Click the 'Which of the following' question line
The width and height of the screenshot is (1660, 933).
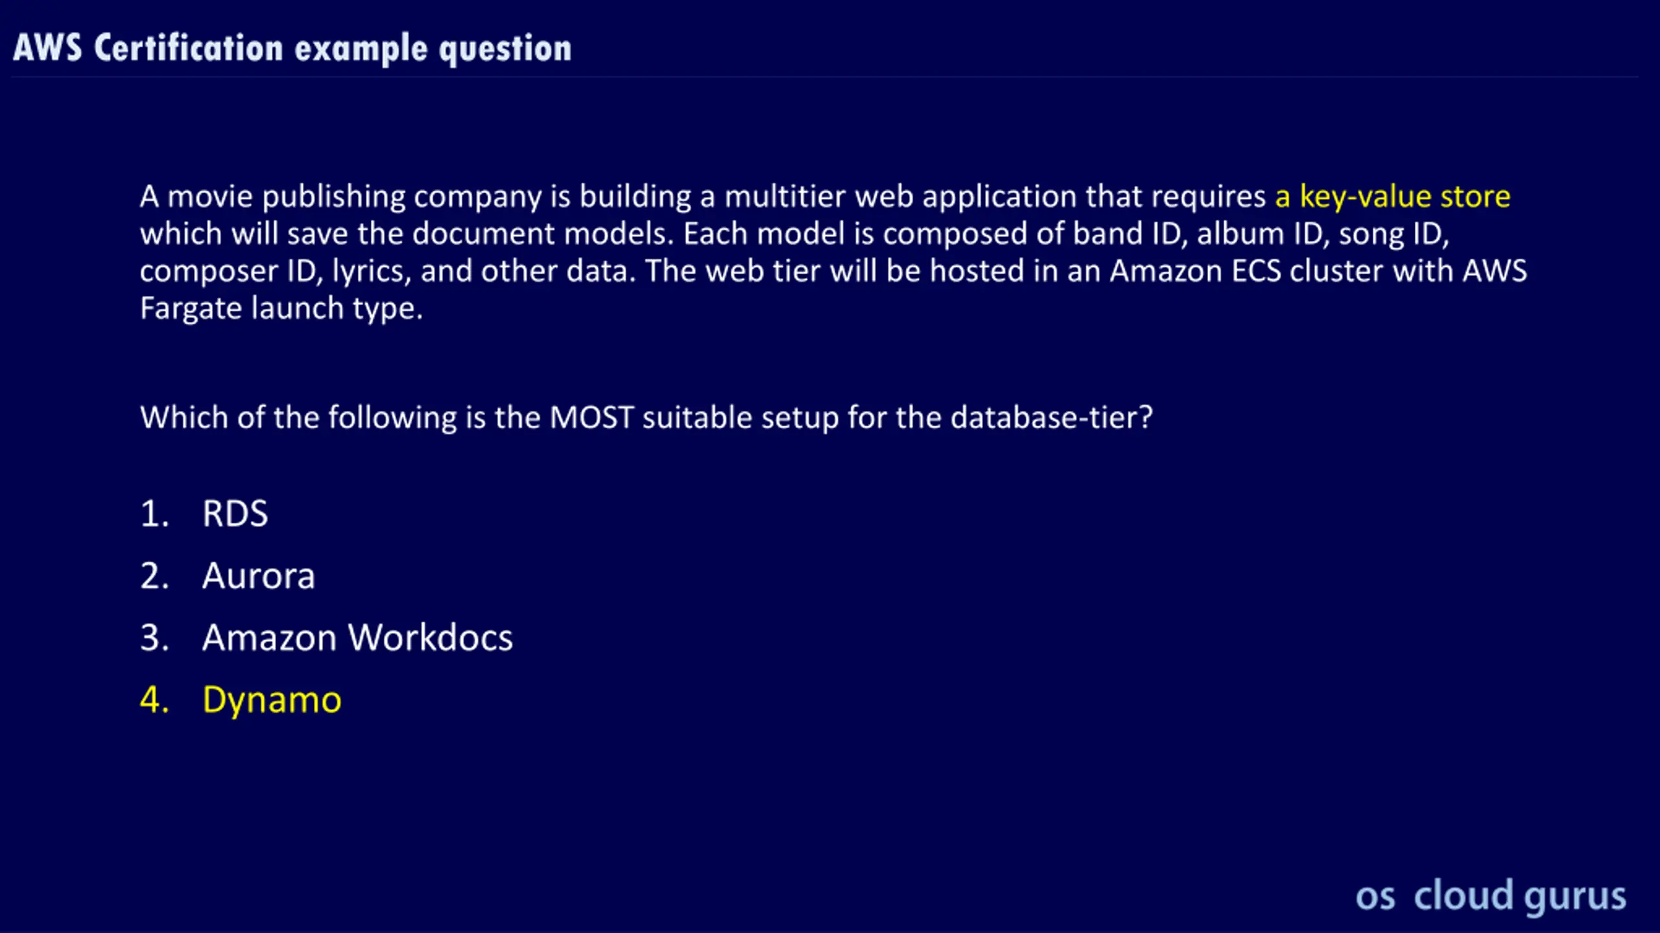click(x=646, y=418)
